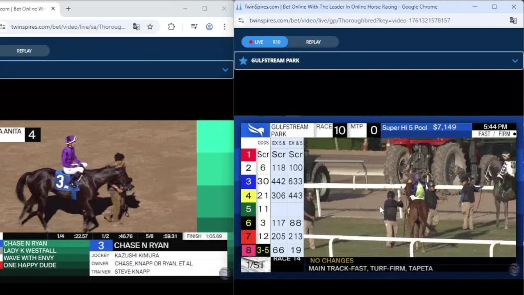Click the 3-5 odds value
Screen dimensions: 524x295
tap(263, 250)
